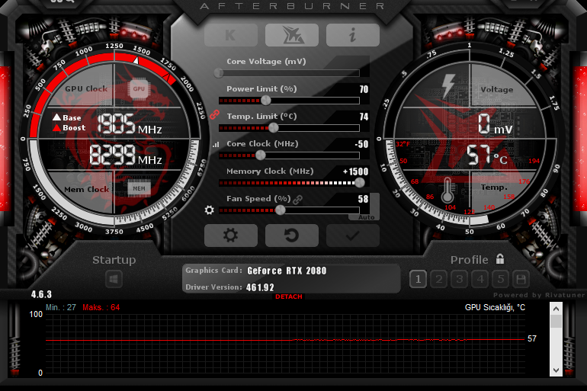The height and width of the screenshot is (391, 587).
Task: Click the Powered by Rivatuner text
Action: (538, 295)
